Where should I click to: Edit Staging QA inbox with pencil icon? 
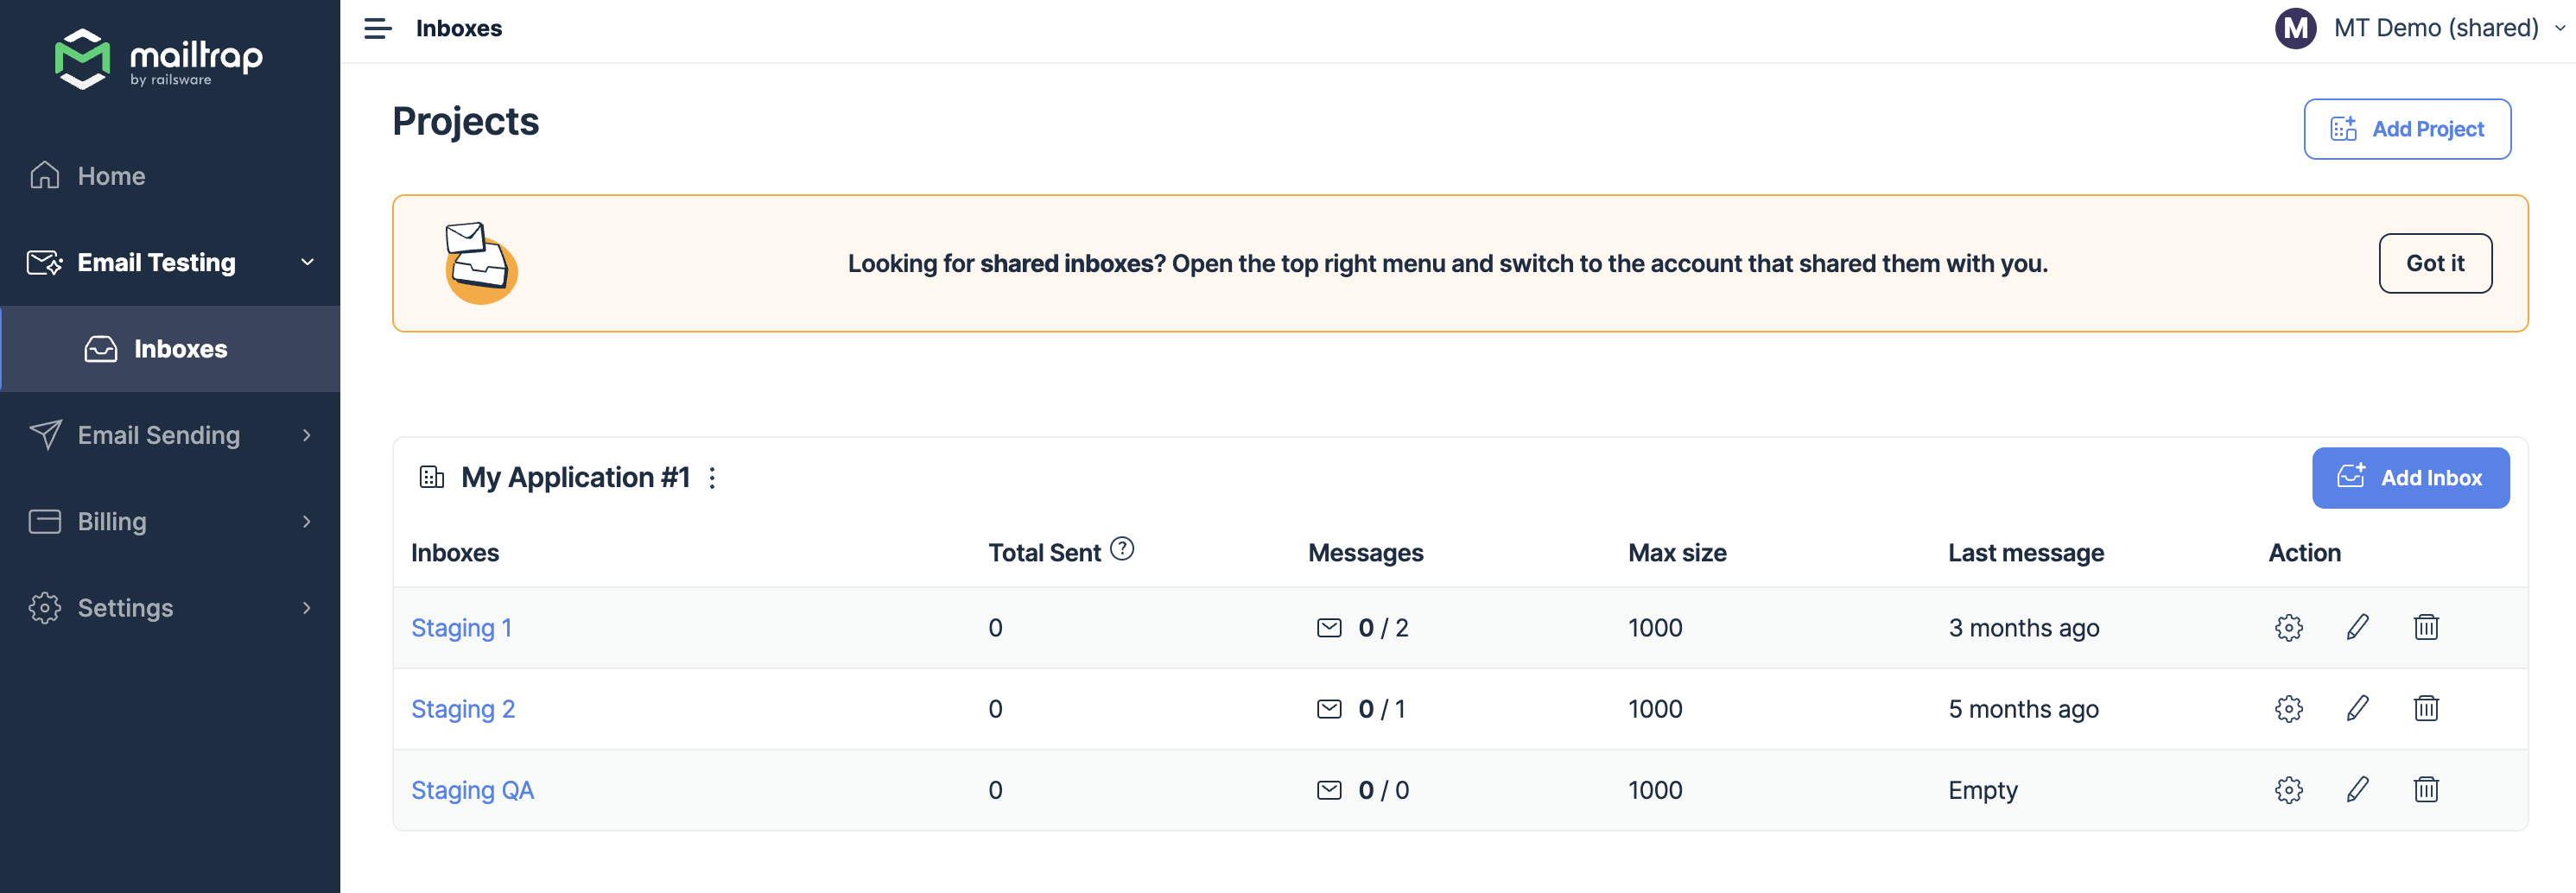pyautogui.click(x=2357, y=790)
